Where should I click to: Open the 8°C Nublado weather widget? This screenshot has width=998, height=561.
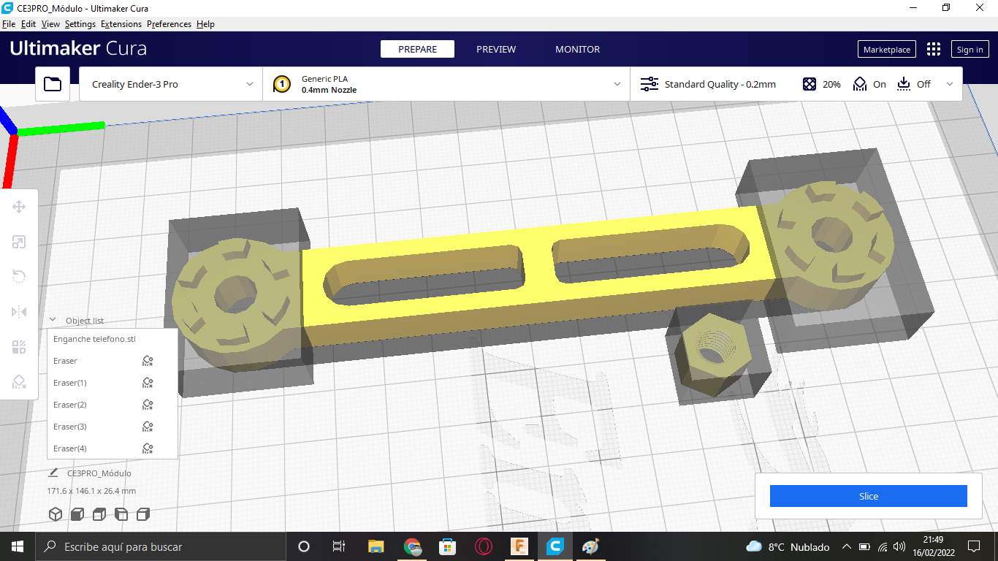point(788,546)
